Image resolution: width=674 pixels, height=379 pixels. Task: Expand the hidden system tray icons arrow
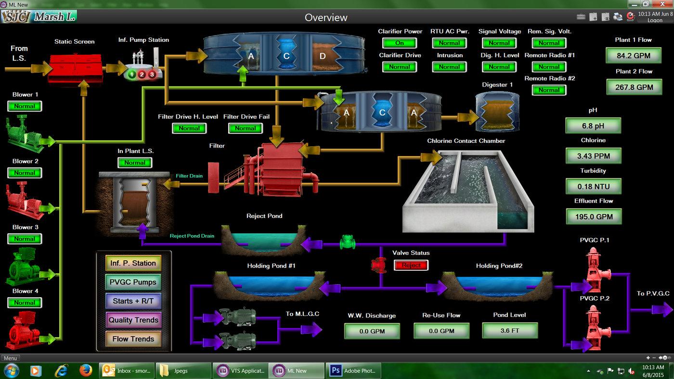589,371
